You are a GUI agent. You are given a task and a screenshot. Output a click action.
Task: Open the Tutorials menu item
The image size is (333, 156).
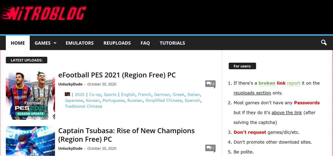172,43
